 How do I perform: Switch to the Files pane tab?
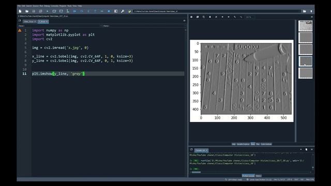[258, 144]
